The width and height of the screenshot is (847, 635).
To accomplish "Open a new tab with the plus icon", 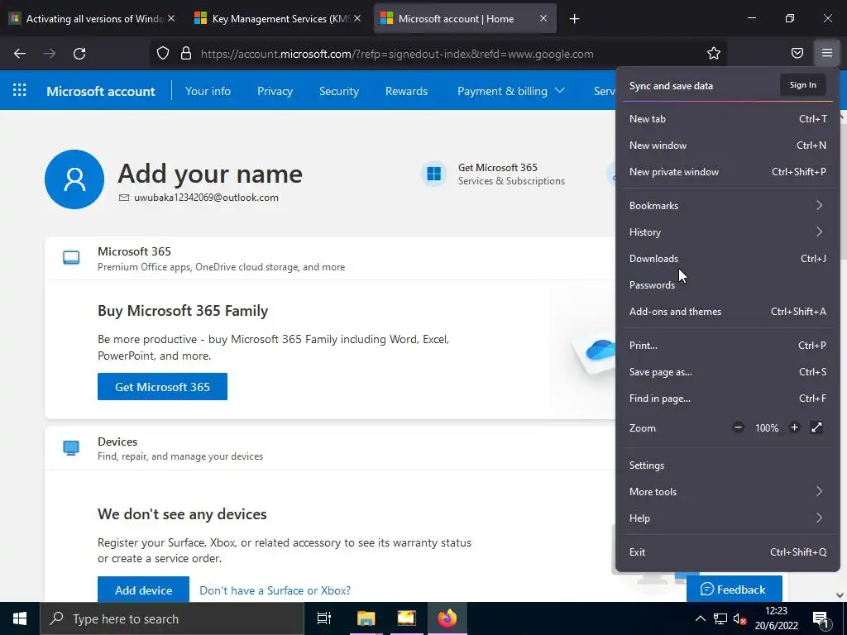I will 574,19.
